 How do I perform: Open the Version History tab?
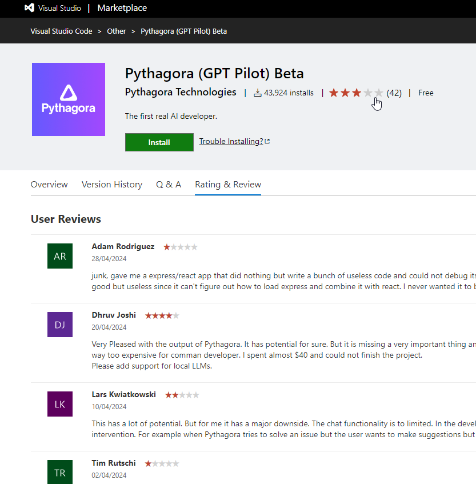point(112,185)
